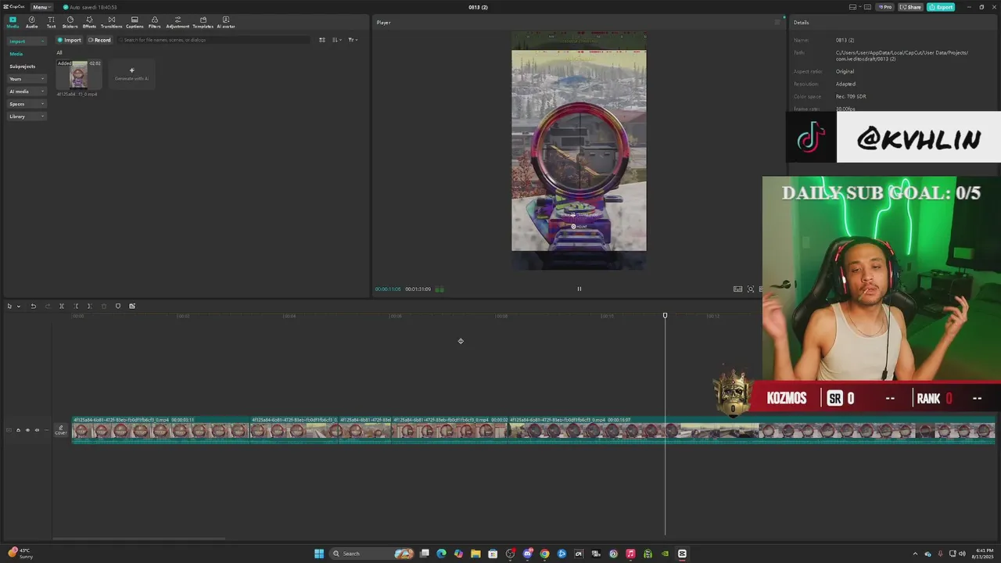Pause the video in the player
Image resolution: width=1001 pixels, height=563 pixels.
click(579, 289)
